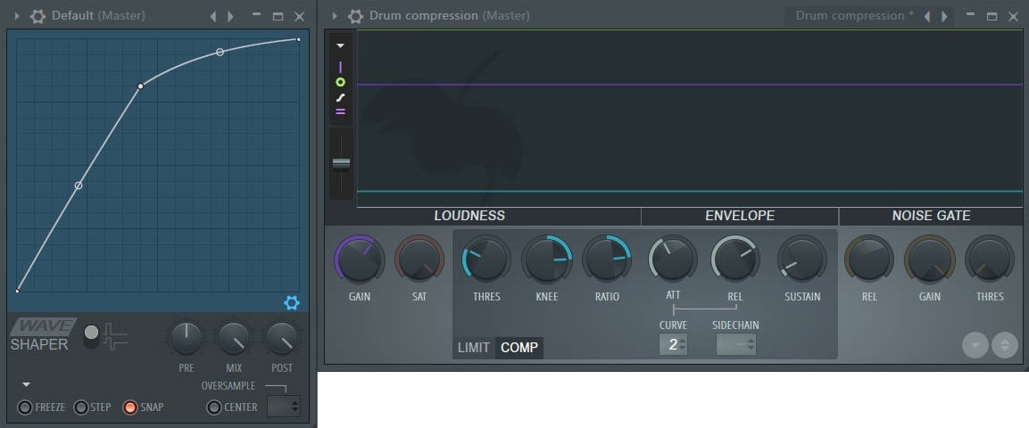
Task: Click the filled curve point at graph knee
Action: point(140,86)
